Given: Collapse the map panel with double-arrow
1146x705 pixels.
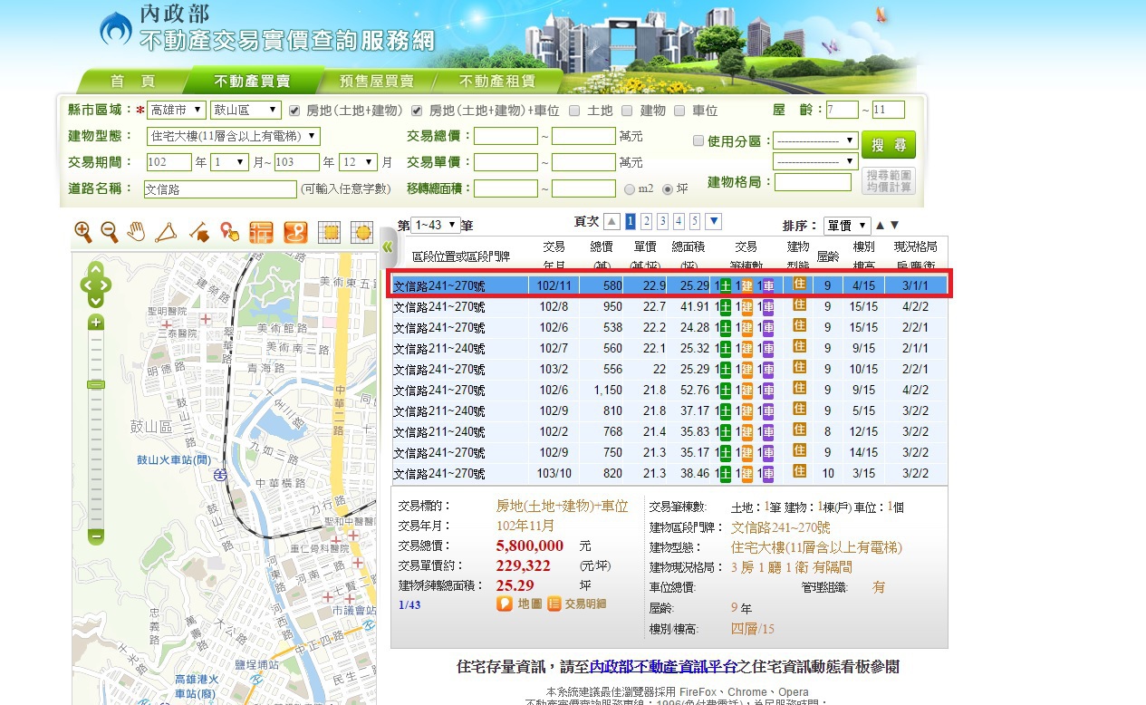Looking at the screenshot, I should tap(388, 246).
